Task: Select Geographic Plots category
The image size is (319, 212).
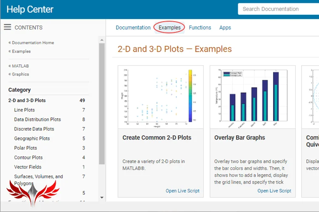Action: pos(32,139)
